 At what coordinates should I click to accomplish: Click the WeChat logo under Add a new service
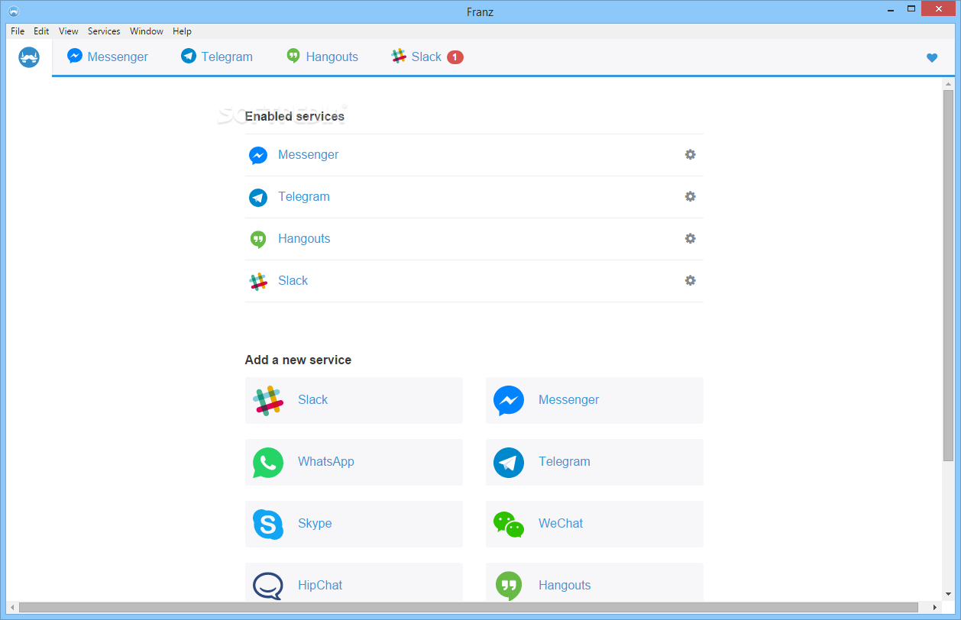[x=509, y=525]
